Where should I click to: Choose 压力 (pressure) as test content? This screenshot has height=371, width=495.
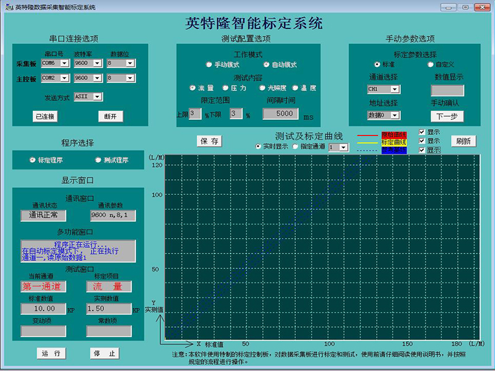225,88
